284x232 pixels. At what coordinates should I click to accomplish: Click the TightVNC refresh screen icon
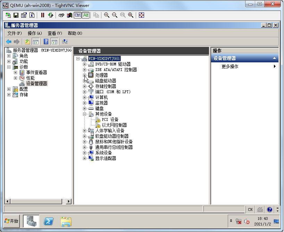(x=51, y=15)
